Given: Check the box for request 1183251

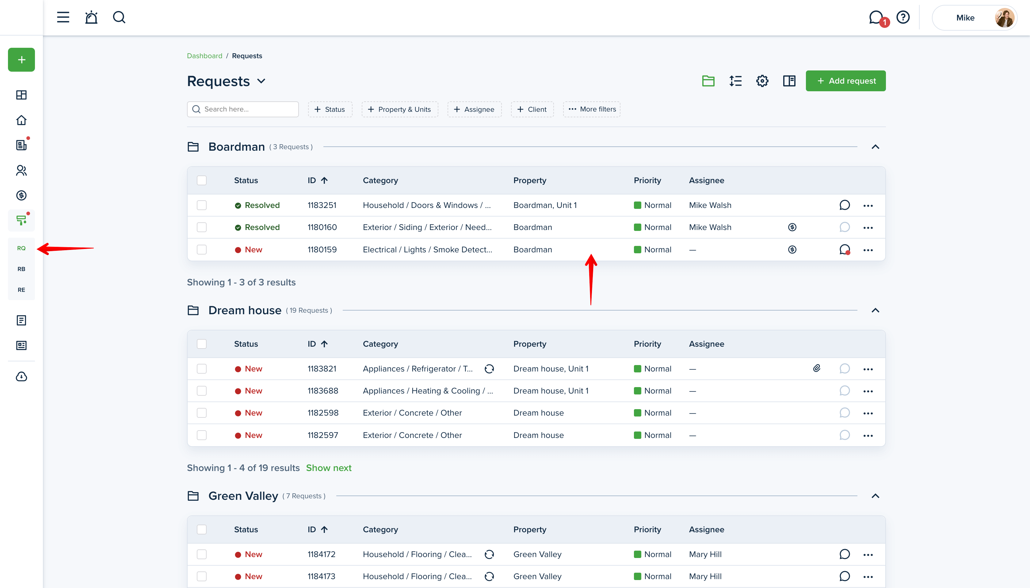Looking at the screenshot, I should pyautogui.click(x=202, y=205).
